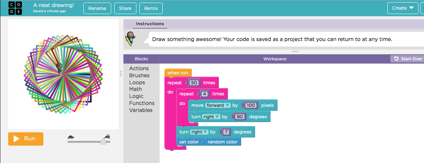424x163 pixels.
Task: Select the Instructions tab
Action: coord(150,24)
